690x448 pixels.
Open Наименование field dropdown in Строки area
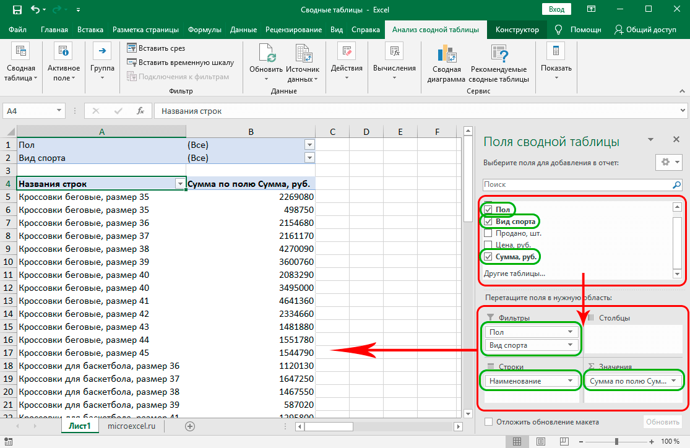570,381
